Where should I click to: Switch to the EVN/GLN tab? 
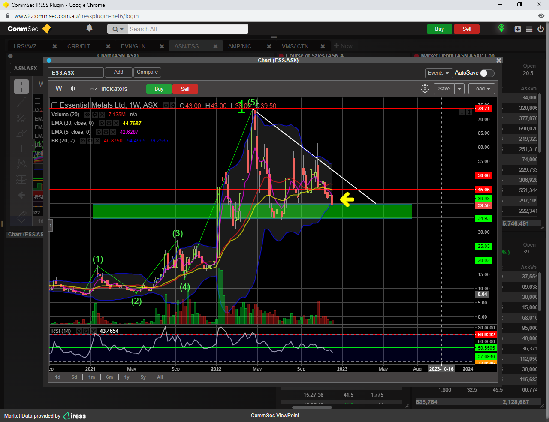tap(133, 46)
